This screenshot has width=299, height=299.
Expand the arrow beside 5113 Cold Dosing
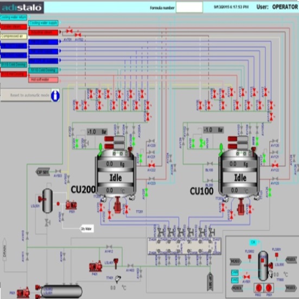pyautogui.click(x=60, y=70)
